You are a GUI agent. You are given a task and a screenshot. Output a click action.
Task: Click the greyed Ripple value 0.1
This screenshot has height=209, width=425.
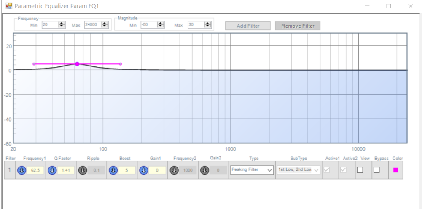pos(96,170)
